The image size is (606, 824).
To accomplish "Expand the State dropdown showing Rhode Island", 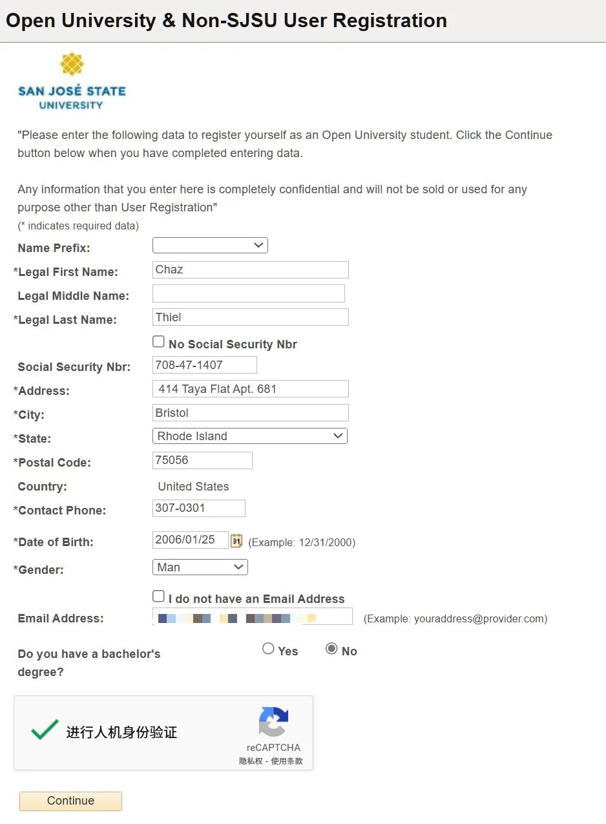I will coord(249,436).
